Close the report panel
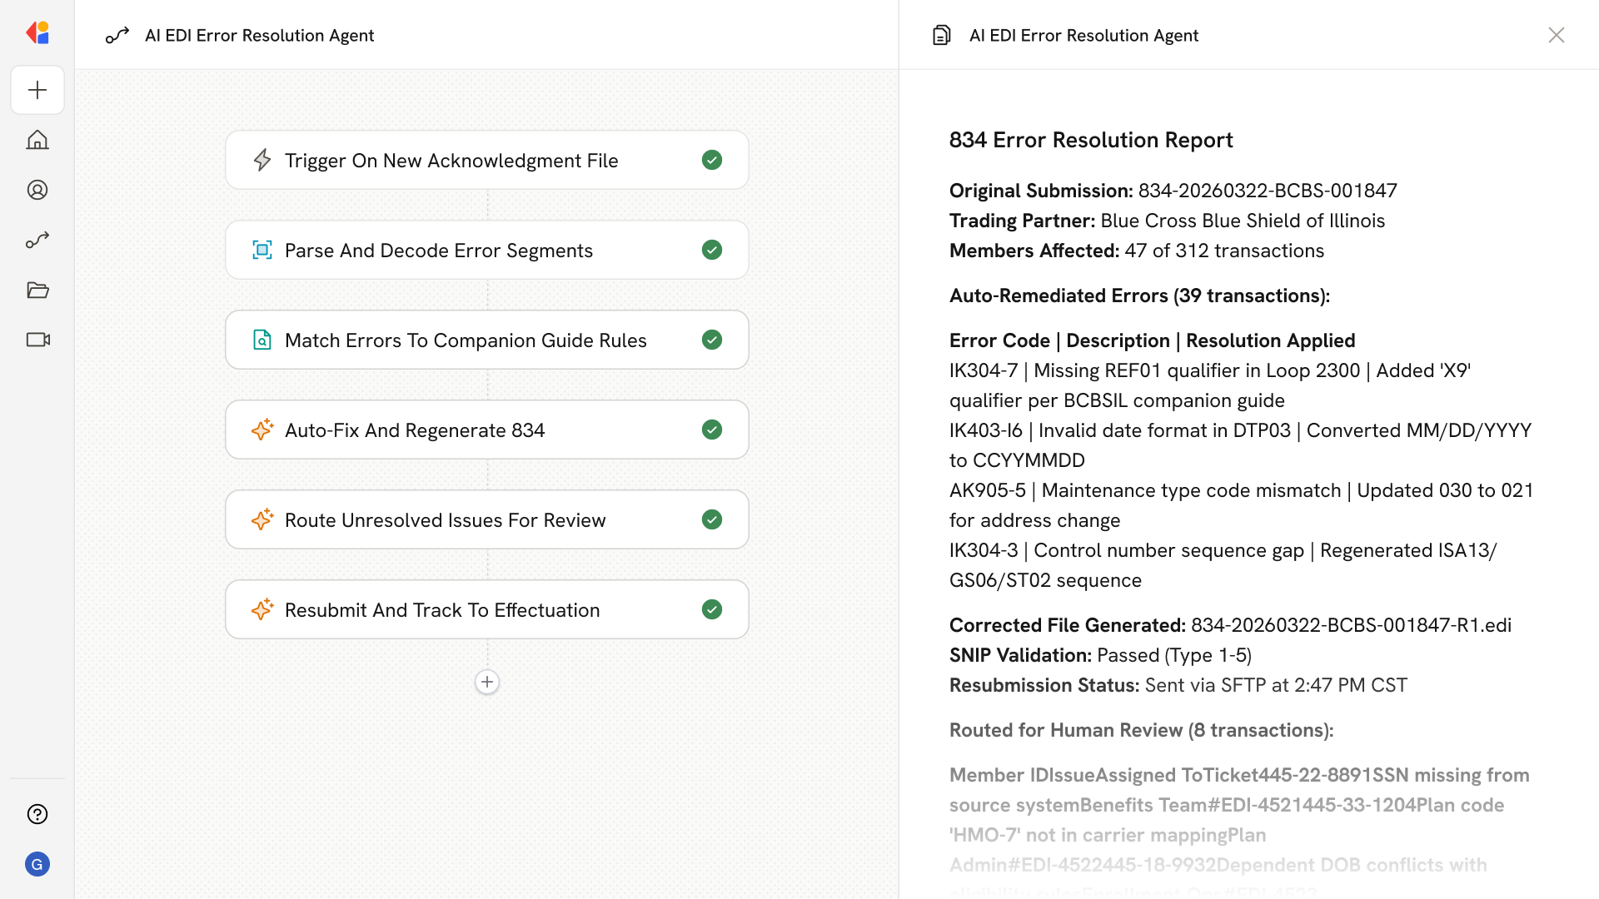Viewport: 1599px width, 899px height. [x=1556, y=35]
